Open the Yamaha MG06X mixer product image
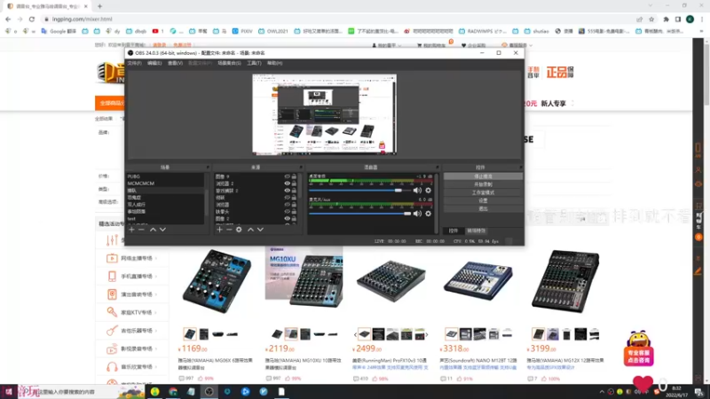This screenshot has width=710, height=399. click(217, 280)
